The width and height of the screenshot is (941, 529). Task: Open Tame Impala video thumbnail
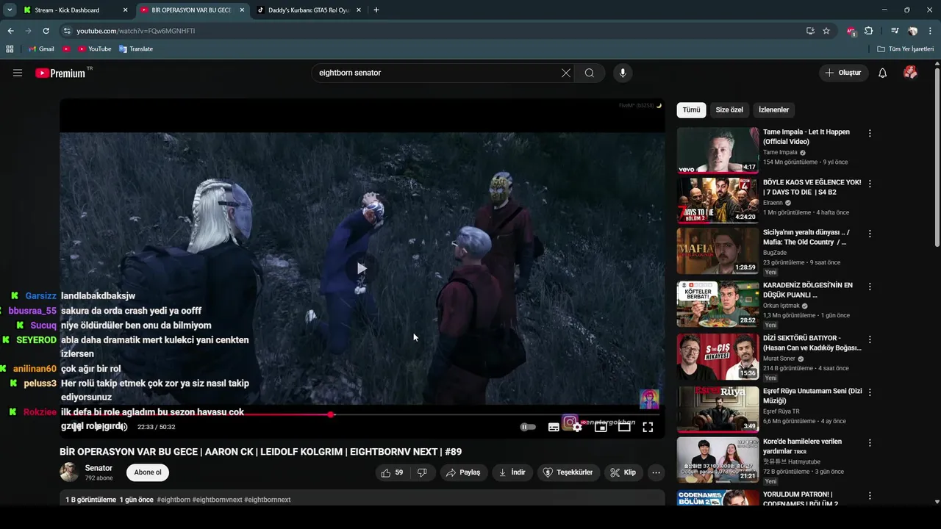click(718, 151)
